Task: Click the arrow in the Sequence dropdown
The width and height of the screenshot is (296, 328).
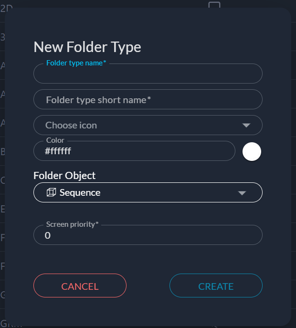Action: pos(242,193)
